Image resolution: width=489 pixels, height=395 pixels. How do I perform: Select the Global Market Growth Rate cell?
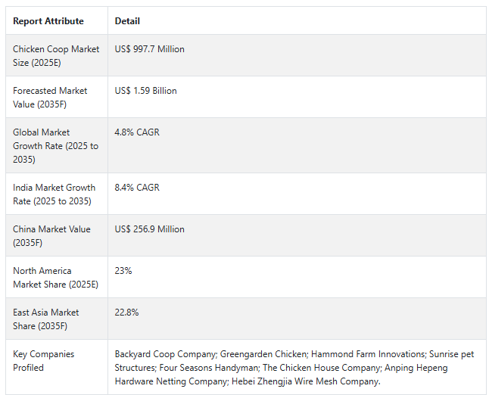pos(57,145)
